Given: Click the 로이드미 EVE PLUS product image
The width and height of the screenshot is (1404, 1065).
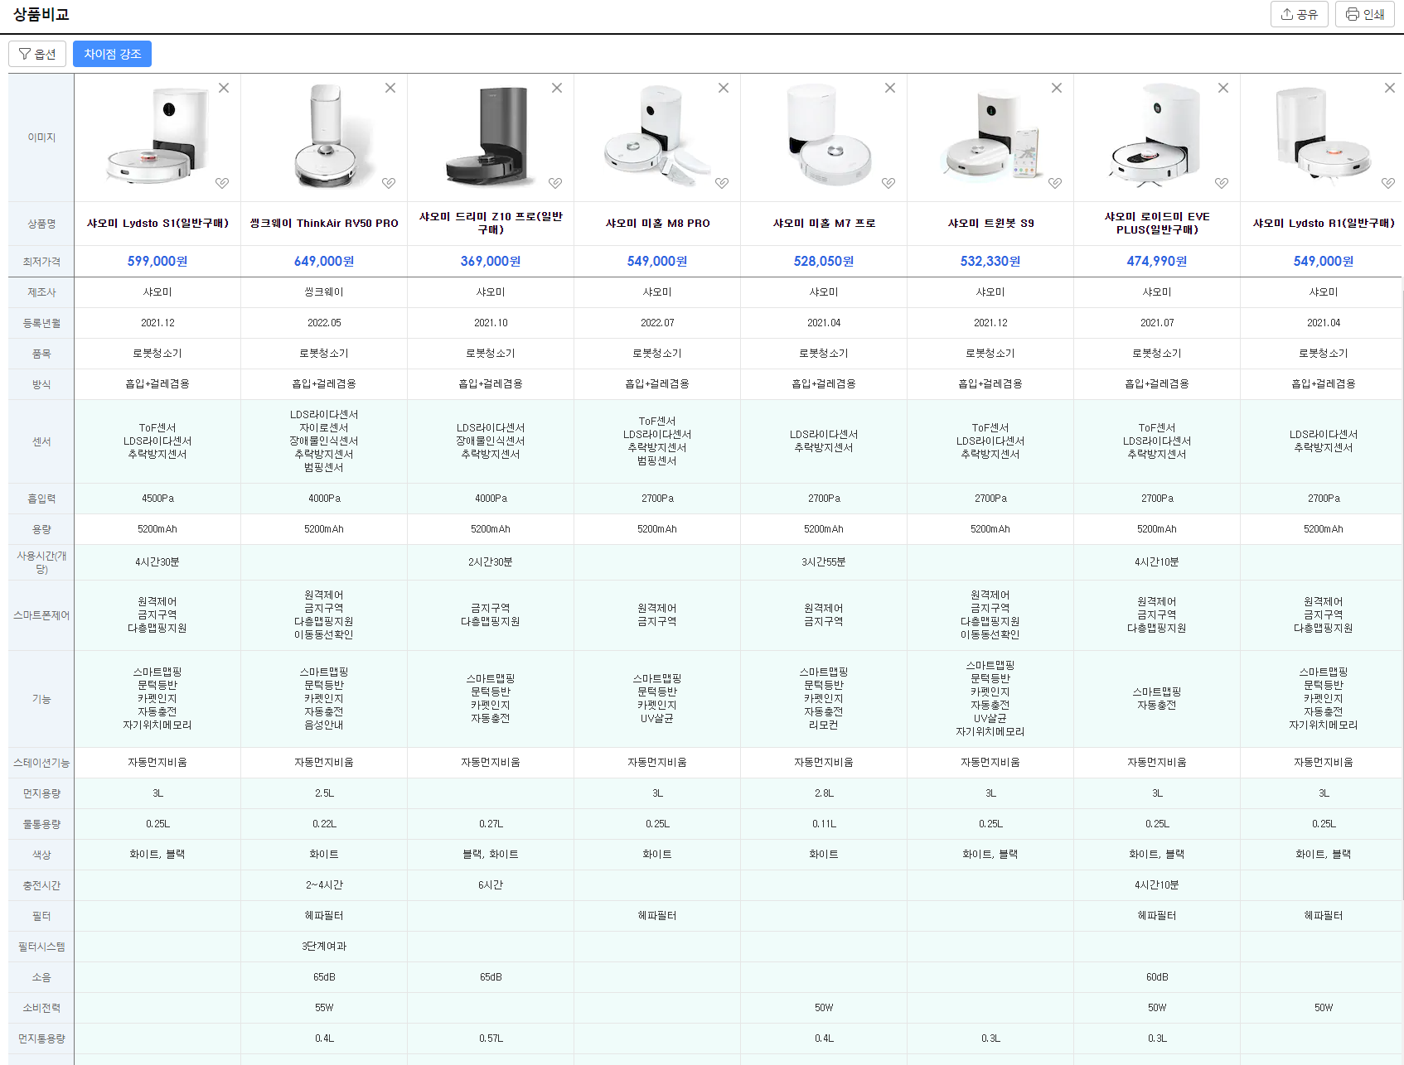Looking at the screenshot, I should pos(1157,137).
